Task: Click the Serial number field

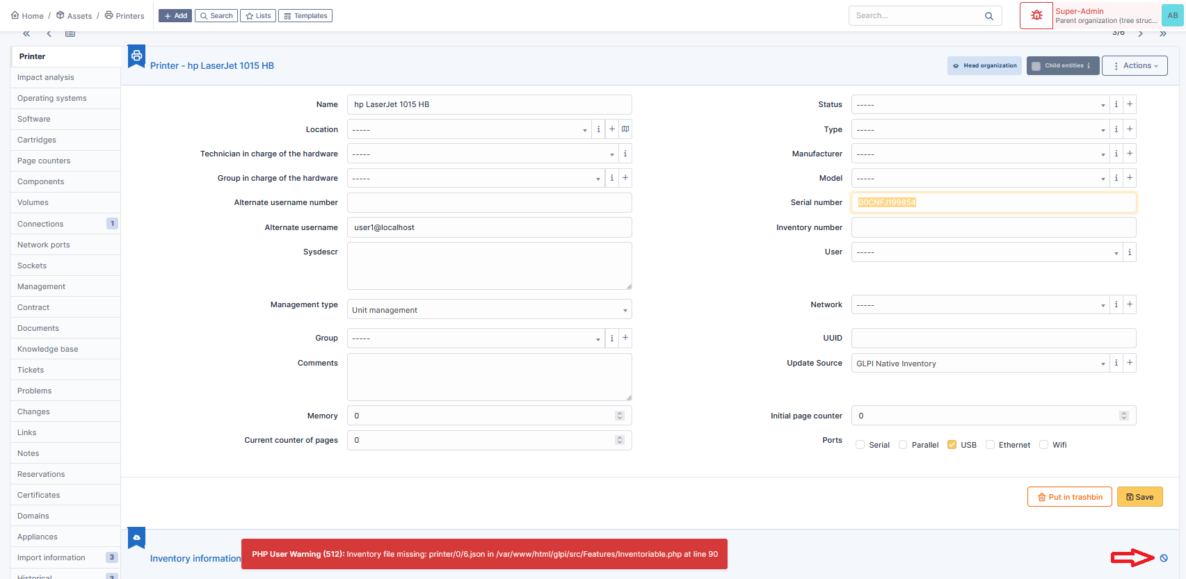Action: (x=993, y=202)
